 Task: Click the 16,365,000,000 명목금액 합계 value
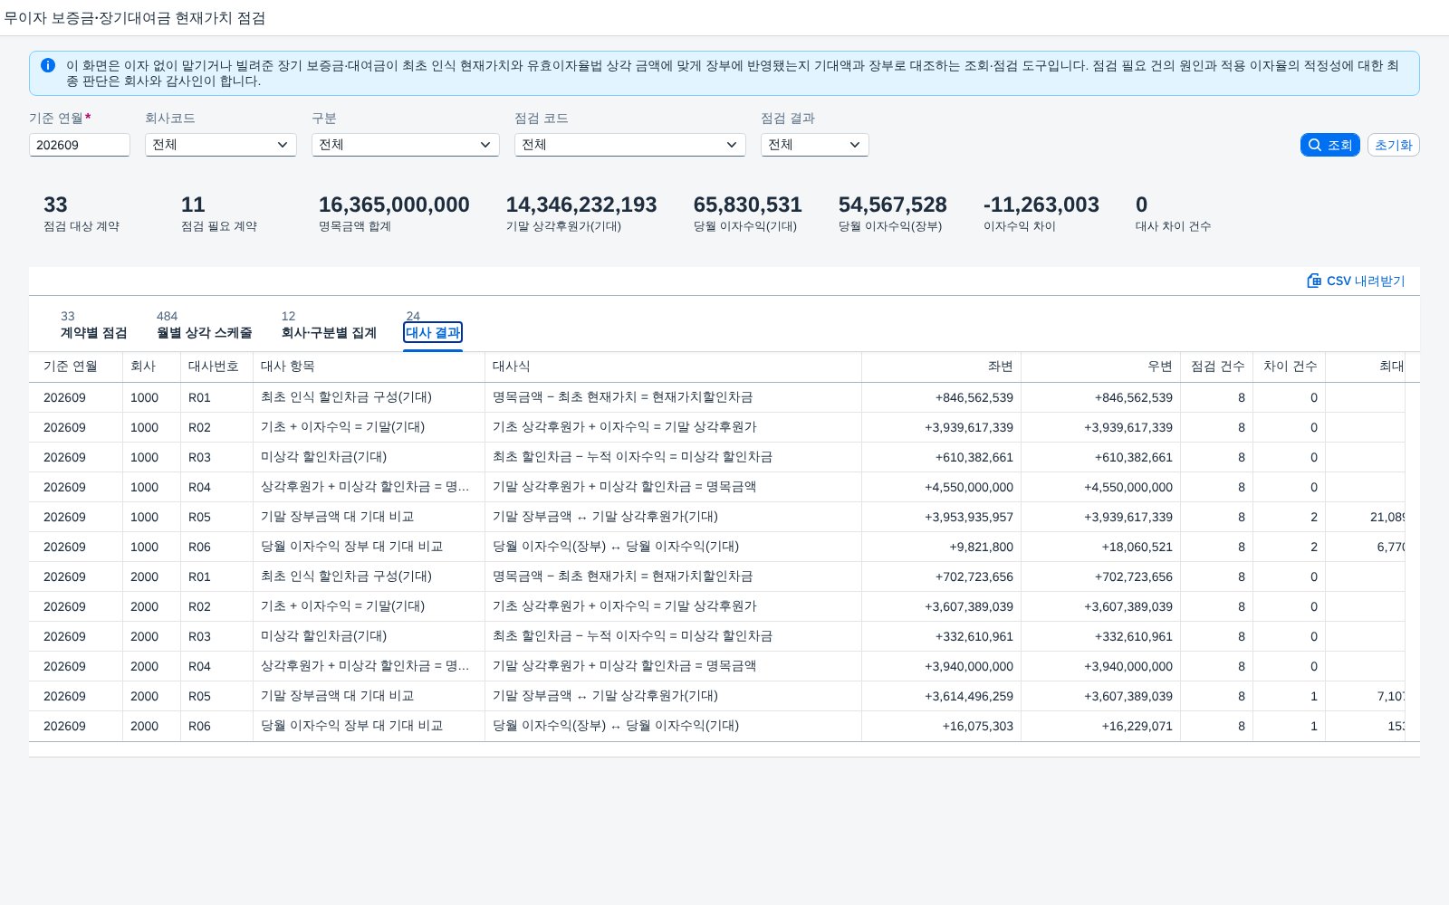(394, 205)
